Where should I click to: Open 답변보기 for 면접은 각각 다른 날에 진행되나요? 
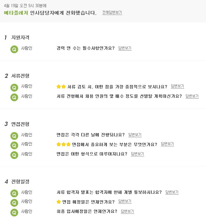[135, 135]
